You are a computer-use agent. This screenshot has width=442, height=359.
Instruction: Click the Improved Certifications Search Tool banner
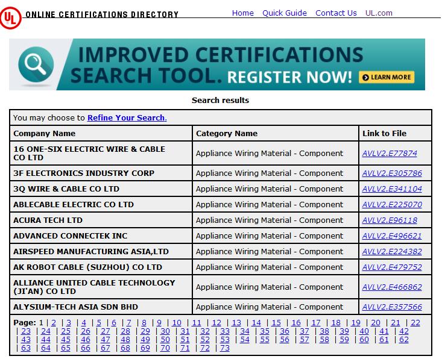tap(217, 64)
